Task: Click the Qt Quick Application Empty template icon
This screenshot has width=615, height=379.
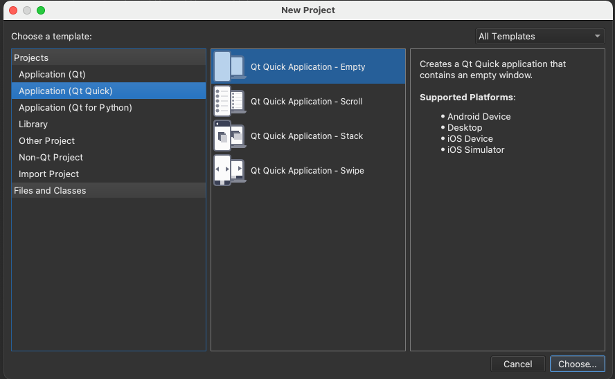Action: click(229, 67)
